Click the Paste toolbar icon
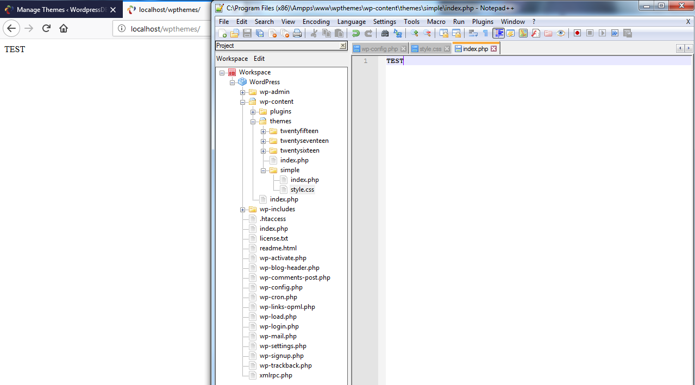The height and width of the screenshot is (385, 695). click(x=339, y=33)
